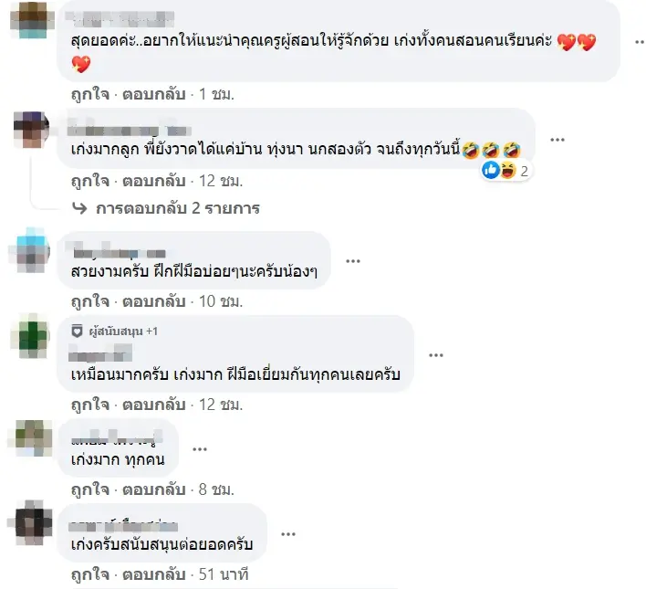Image resolution: width=646 pixels, height=589 pixels.
Task: Open the 51 นาที timestamp link
Action: tap(224, 574)
